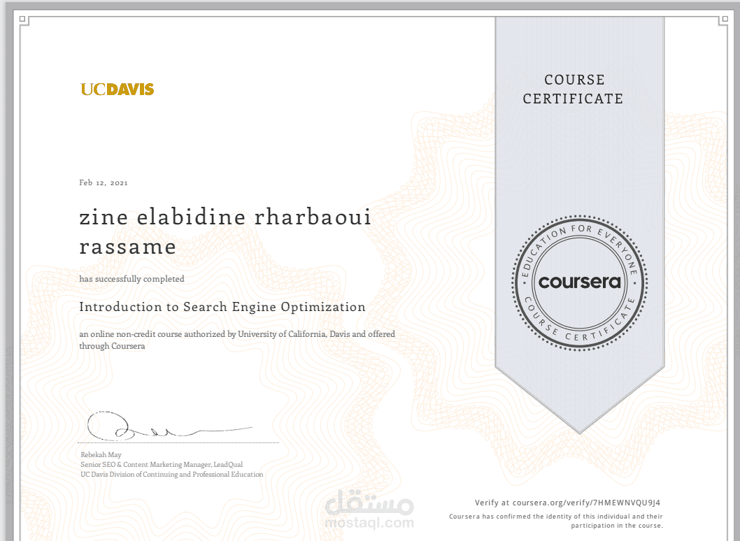Click the UC Davis logo

pos(117,89)
